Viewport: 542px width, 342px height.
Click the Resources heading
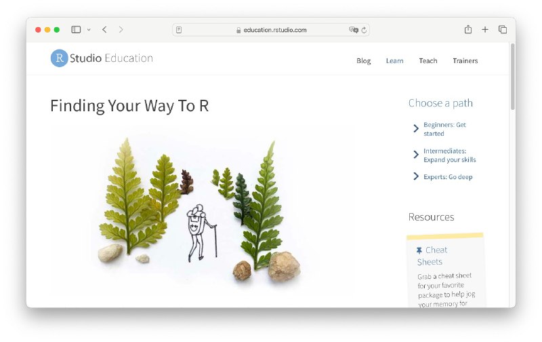point(432,217)
